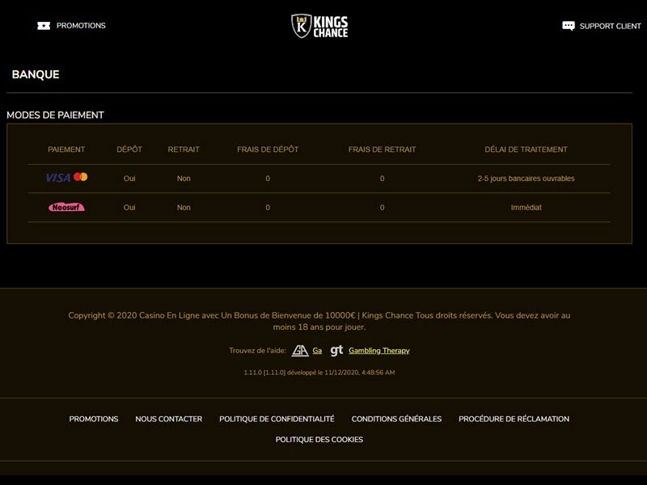Open Politique des Cookies footer link
The image size is (647, 485).
tap(319, 440)
